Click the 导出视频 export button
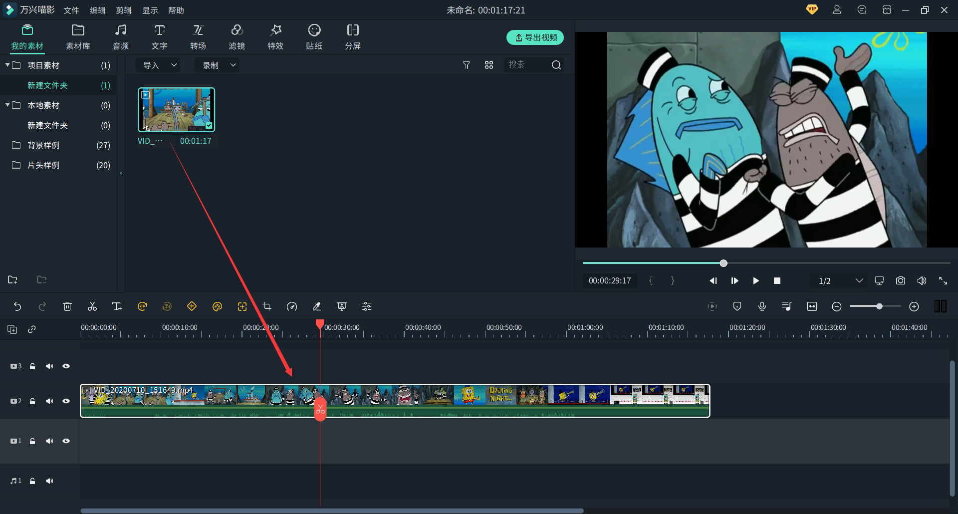 pyautogui.click(x=535, y=37)
